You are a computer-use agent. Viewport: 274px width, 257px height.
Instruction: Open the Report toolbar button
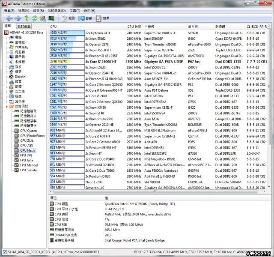click(x=68, y=18)
